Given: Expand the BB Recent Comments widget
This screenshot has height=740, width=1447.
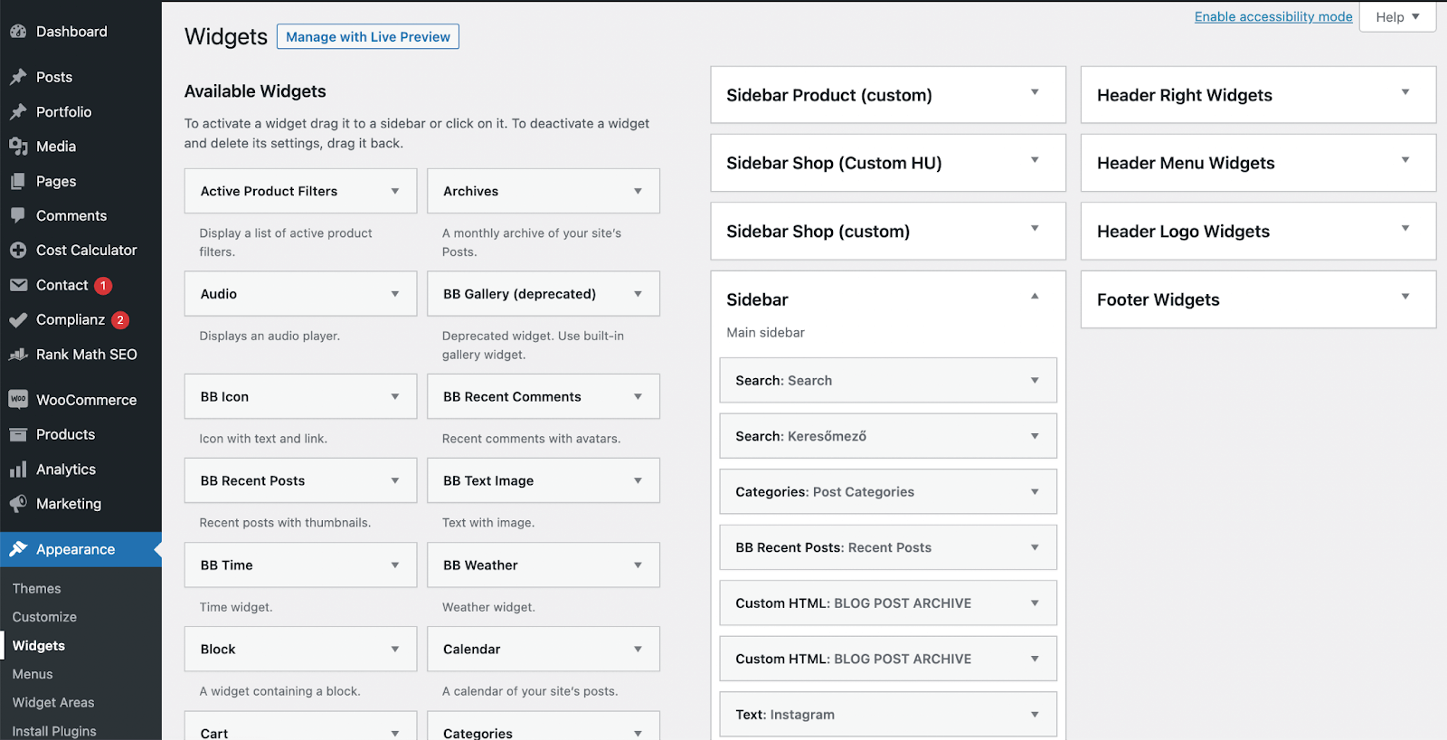Looking at the screenshot, I should pyautogui.click(x=638, y=396).
